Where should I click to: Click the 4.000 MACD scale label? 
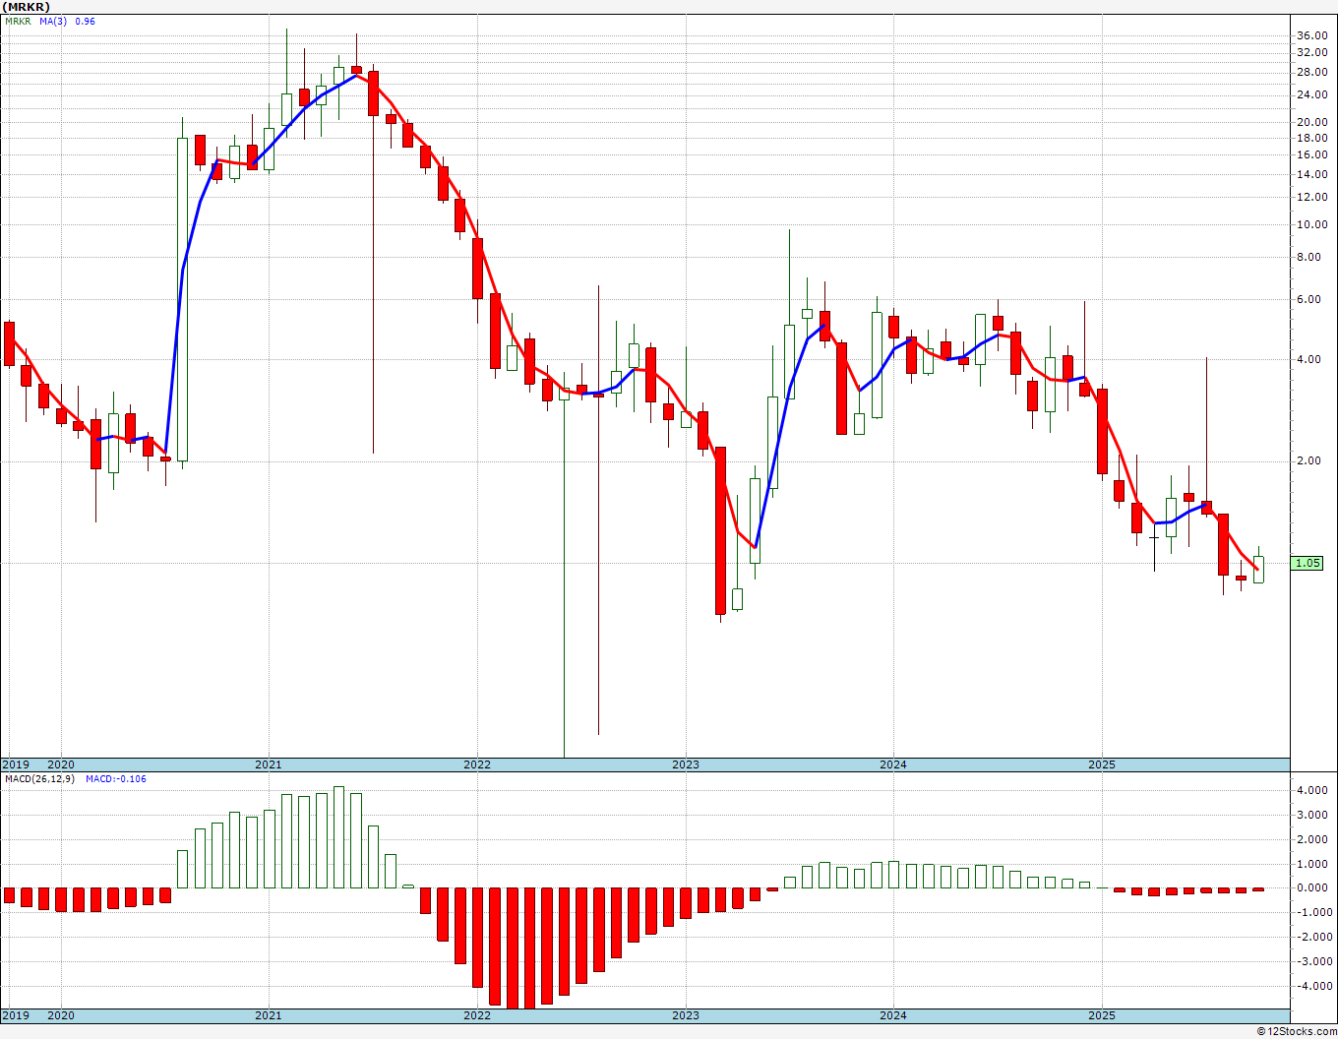coord(1312,790)
